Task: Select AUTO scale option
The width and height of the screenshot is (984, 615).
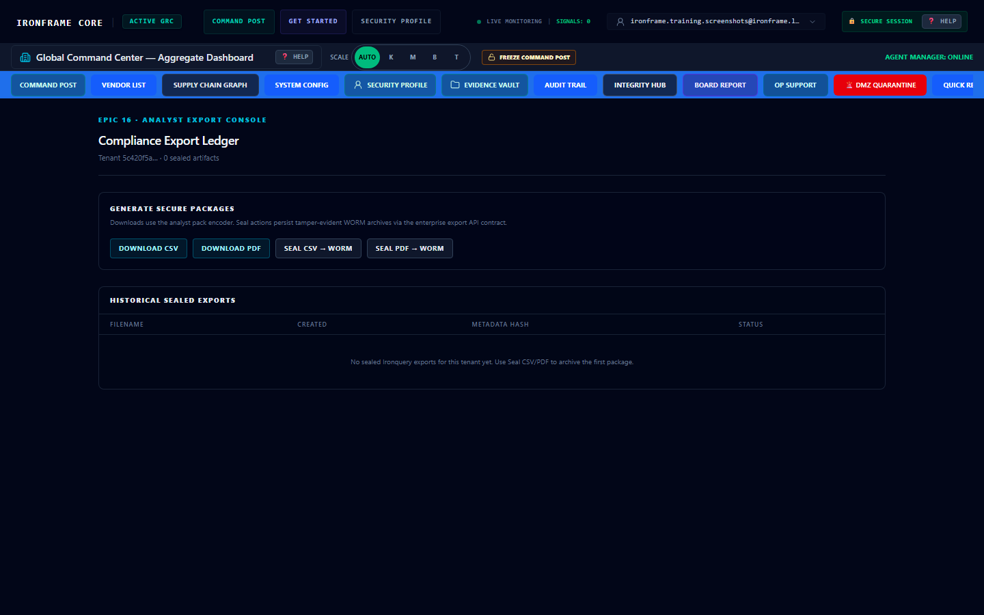Action: (367, 57)
